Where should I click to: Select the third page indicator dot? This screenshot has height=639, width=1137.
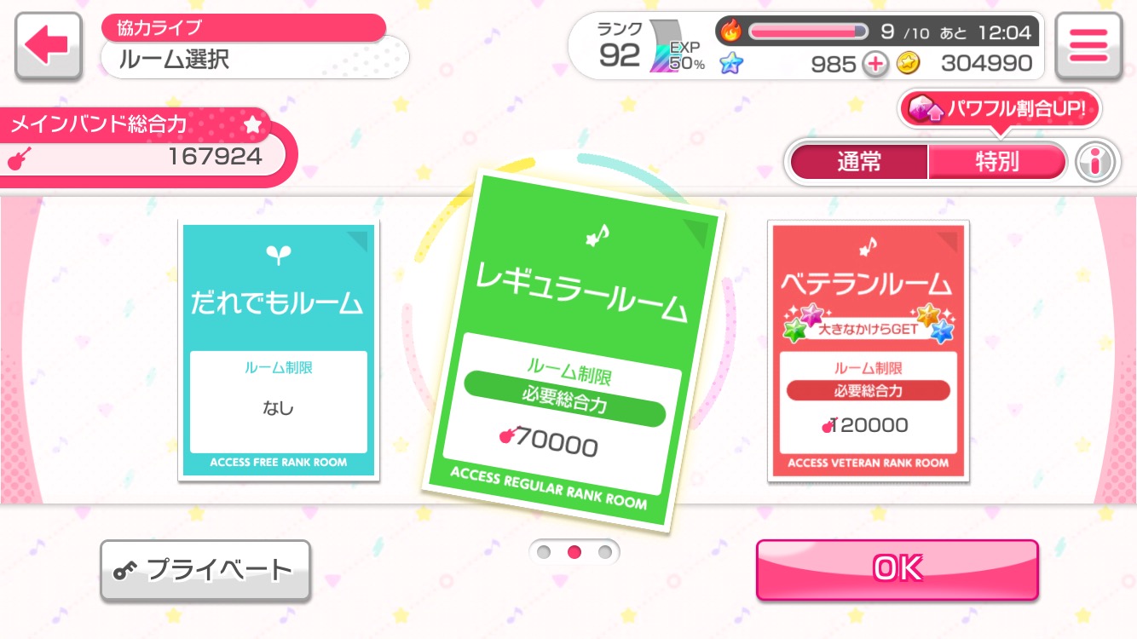click(x=605, y=552)
